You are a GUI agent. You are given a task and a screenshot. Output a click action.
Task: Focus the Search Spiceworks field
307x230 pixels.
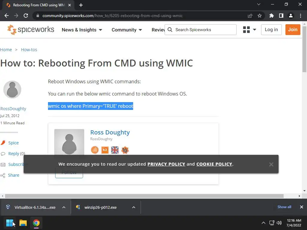pyautogui.click(x=201, y=30)
